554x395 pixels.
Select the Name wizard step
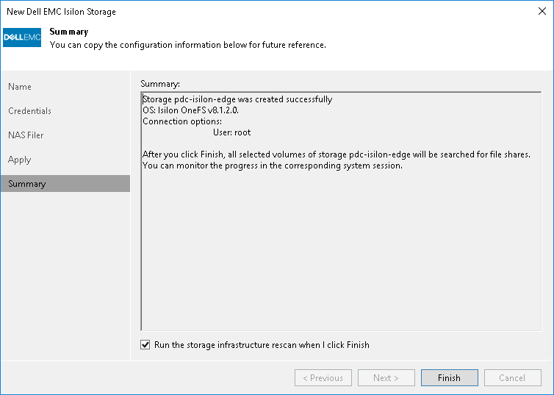click(20, 87)
